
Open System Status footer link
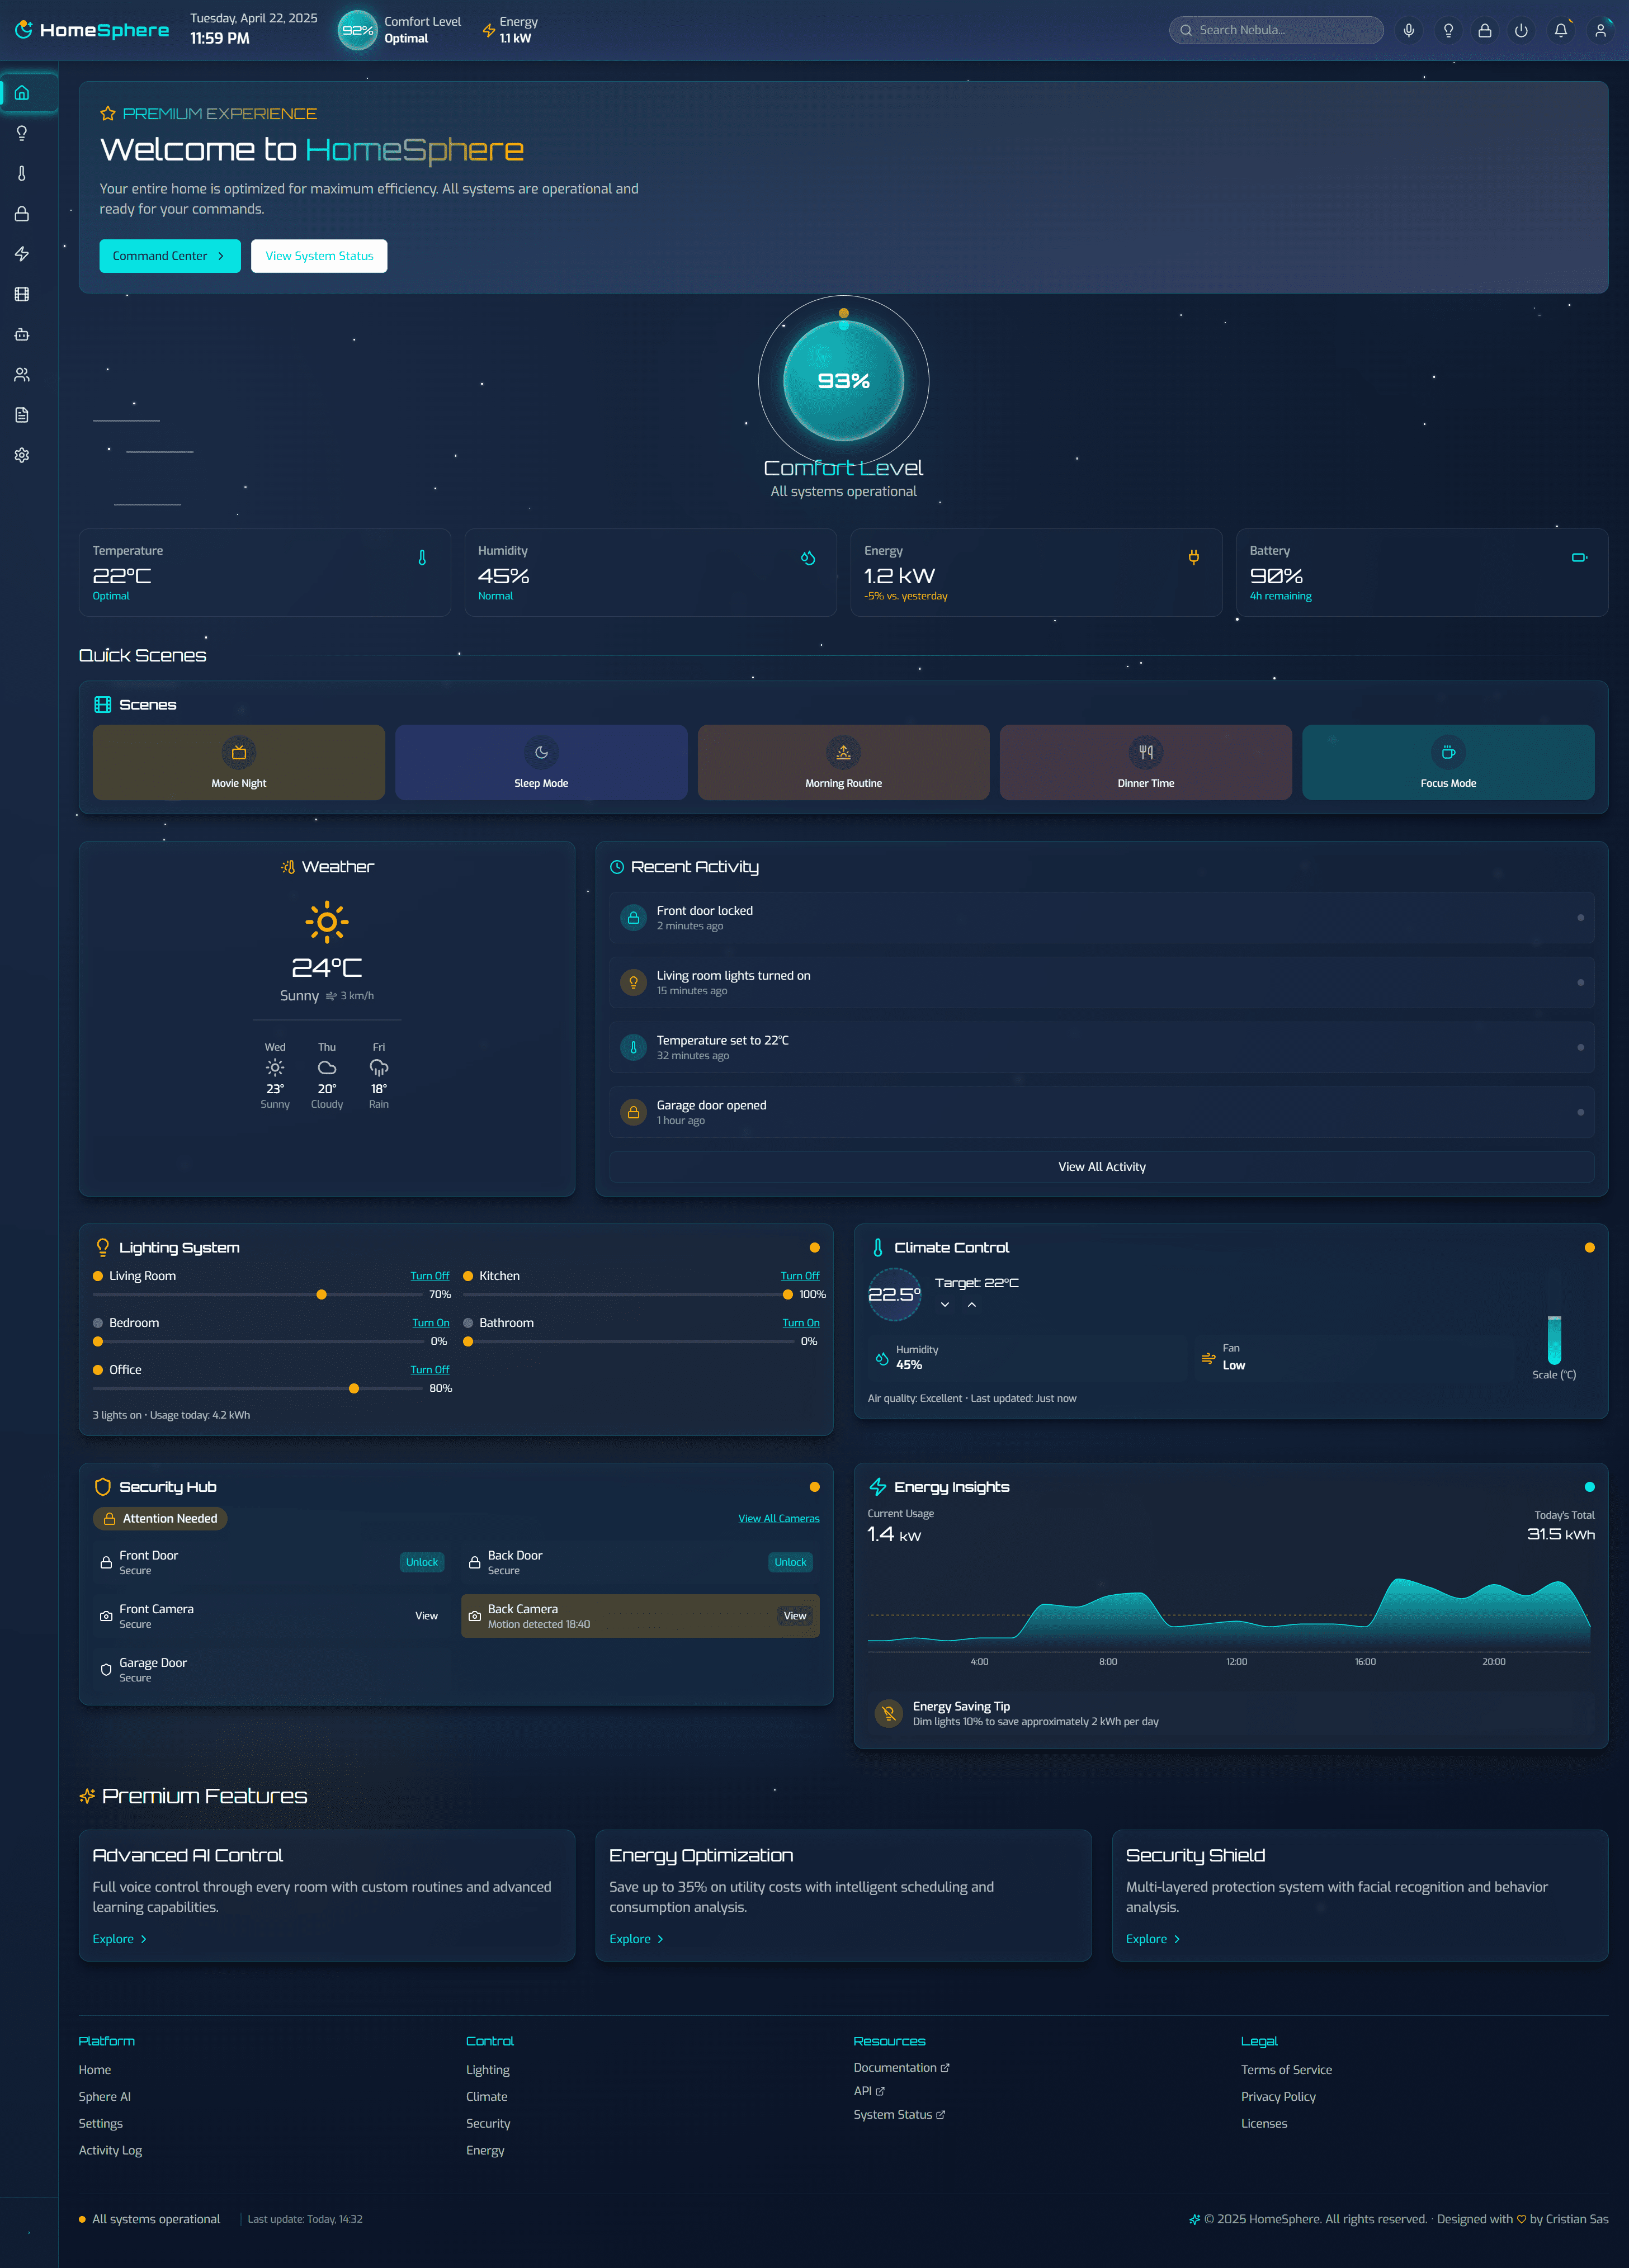pyautogui.click(x=899, y=2115)
